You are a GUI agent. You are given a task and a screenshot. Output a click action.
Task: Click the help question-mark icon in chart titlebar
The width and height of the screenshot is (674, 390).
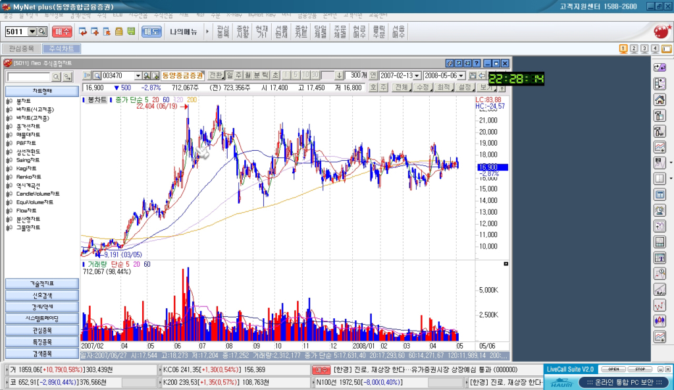[477, 63]
